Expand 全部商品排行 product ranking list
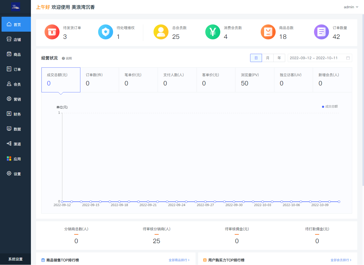Screen dimensions: 364x265 tap(179, 260)
